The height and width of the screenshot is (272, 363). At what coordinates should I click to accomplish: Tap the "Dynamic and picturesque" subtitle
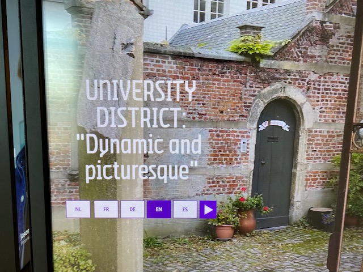143,157
